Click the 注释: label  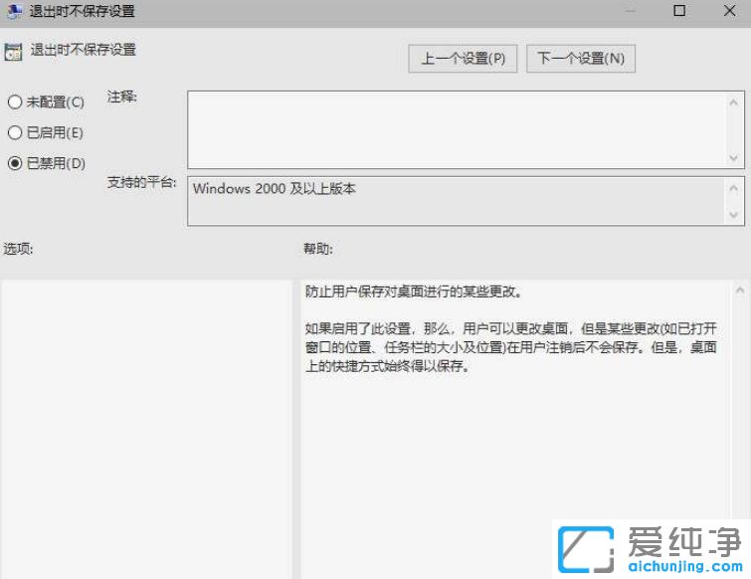[122, 97]
